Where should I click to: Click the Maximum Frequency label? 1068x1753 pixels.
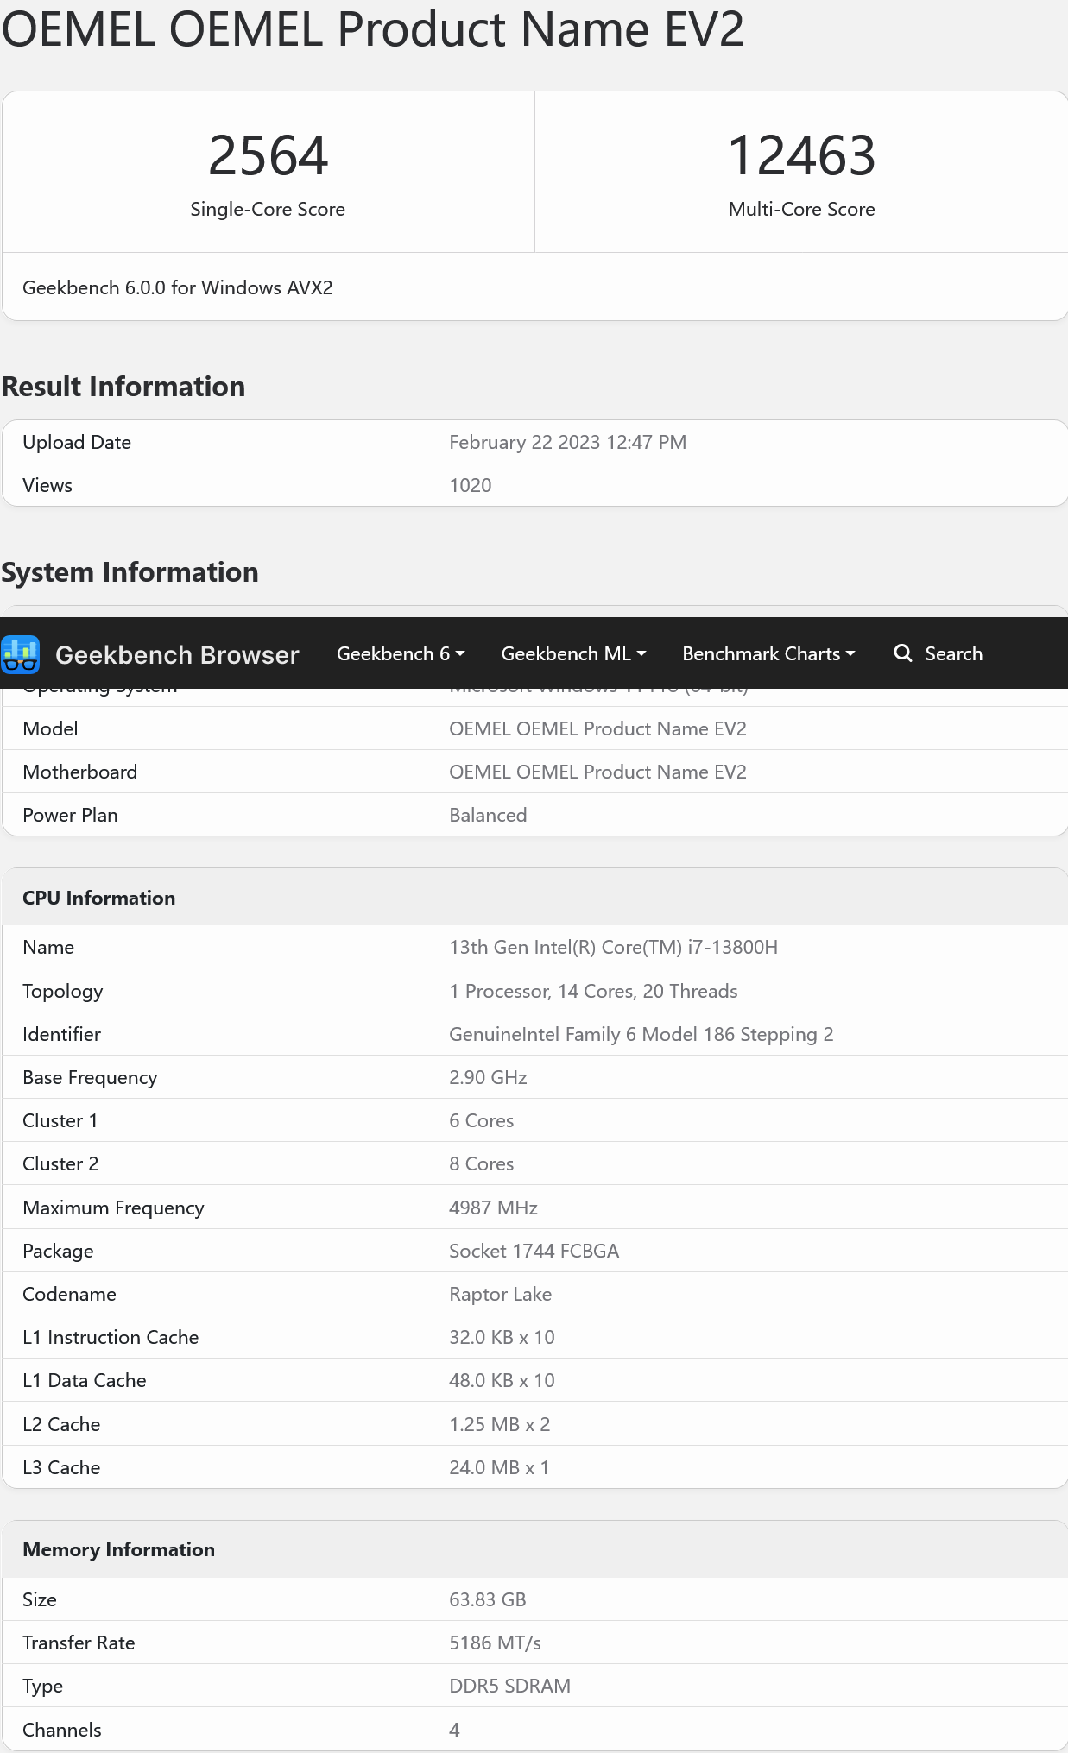(113, 1208)
